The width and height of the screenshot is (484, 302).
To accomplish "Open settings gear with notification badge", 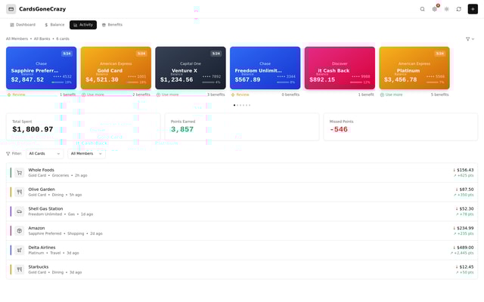I will point(435,9).
